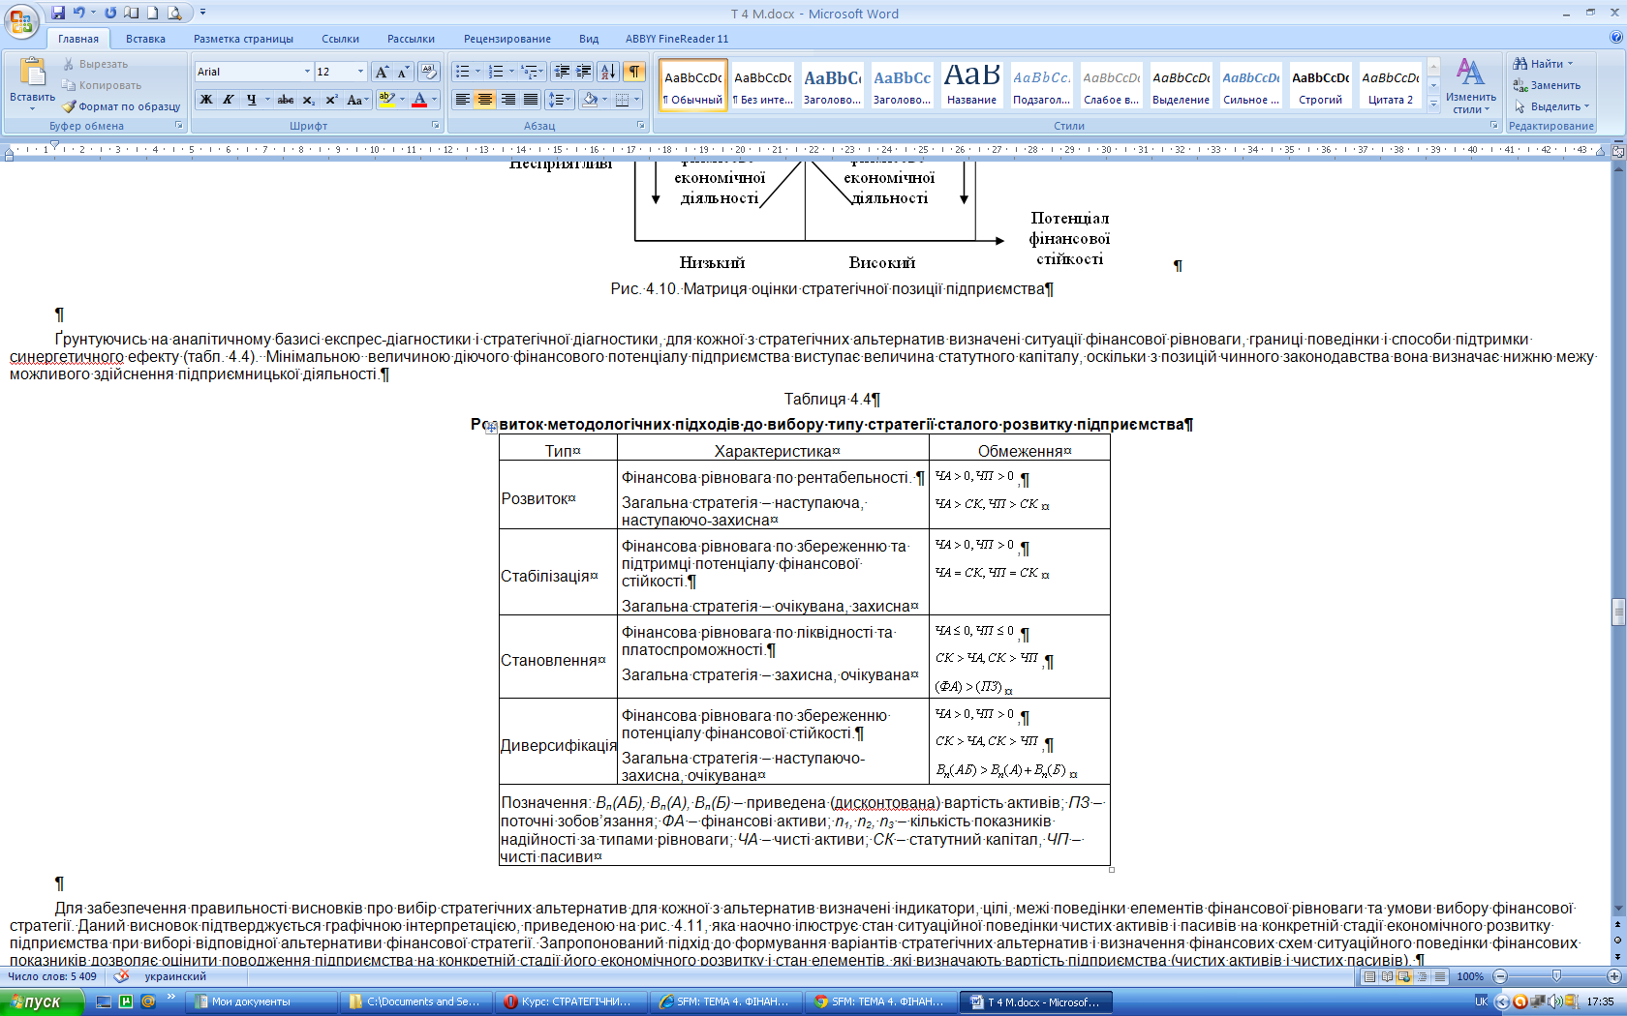Open Изменить стили dropdown
The height and width of the screenshot is (1016, 1627).
(x=1470, y=87)
